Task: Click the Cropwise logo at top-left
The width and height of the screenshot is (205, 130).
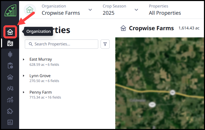Action: pos(10,10)
